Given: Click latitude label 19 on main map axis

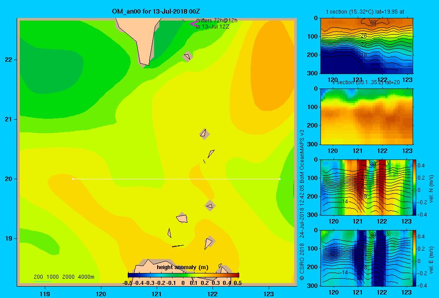Looking at the screenshot, I should coord(9,238).
